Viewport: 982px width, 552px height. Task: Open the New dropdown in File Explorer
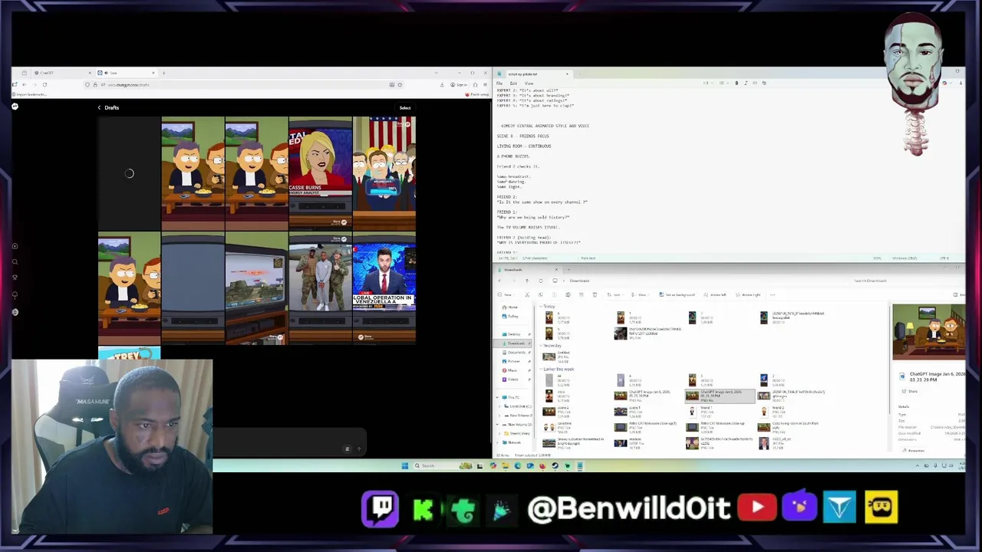pyautogui.click(x=506, y=294)
